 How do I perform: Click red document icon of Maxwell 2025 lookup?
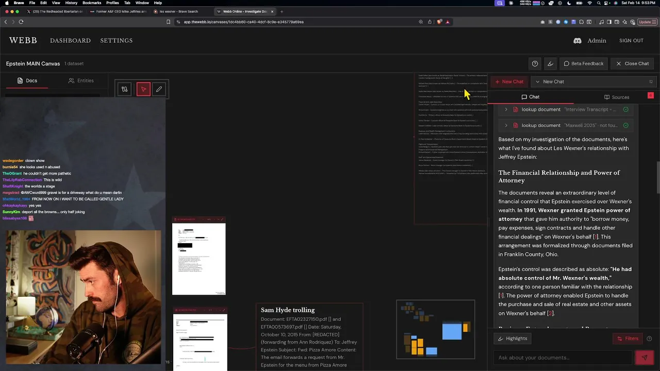click(515, 125)
